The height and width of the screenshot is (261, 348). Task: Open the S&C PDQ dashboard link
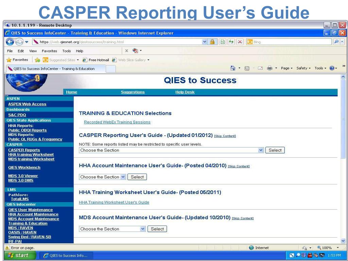[17, 115]
